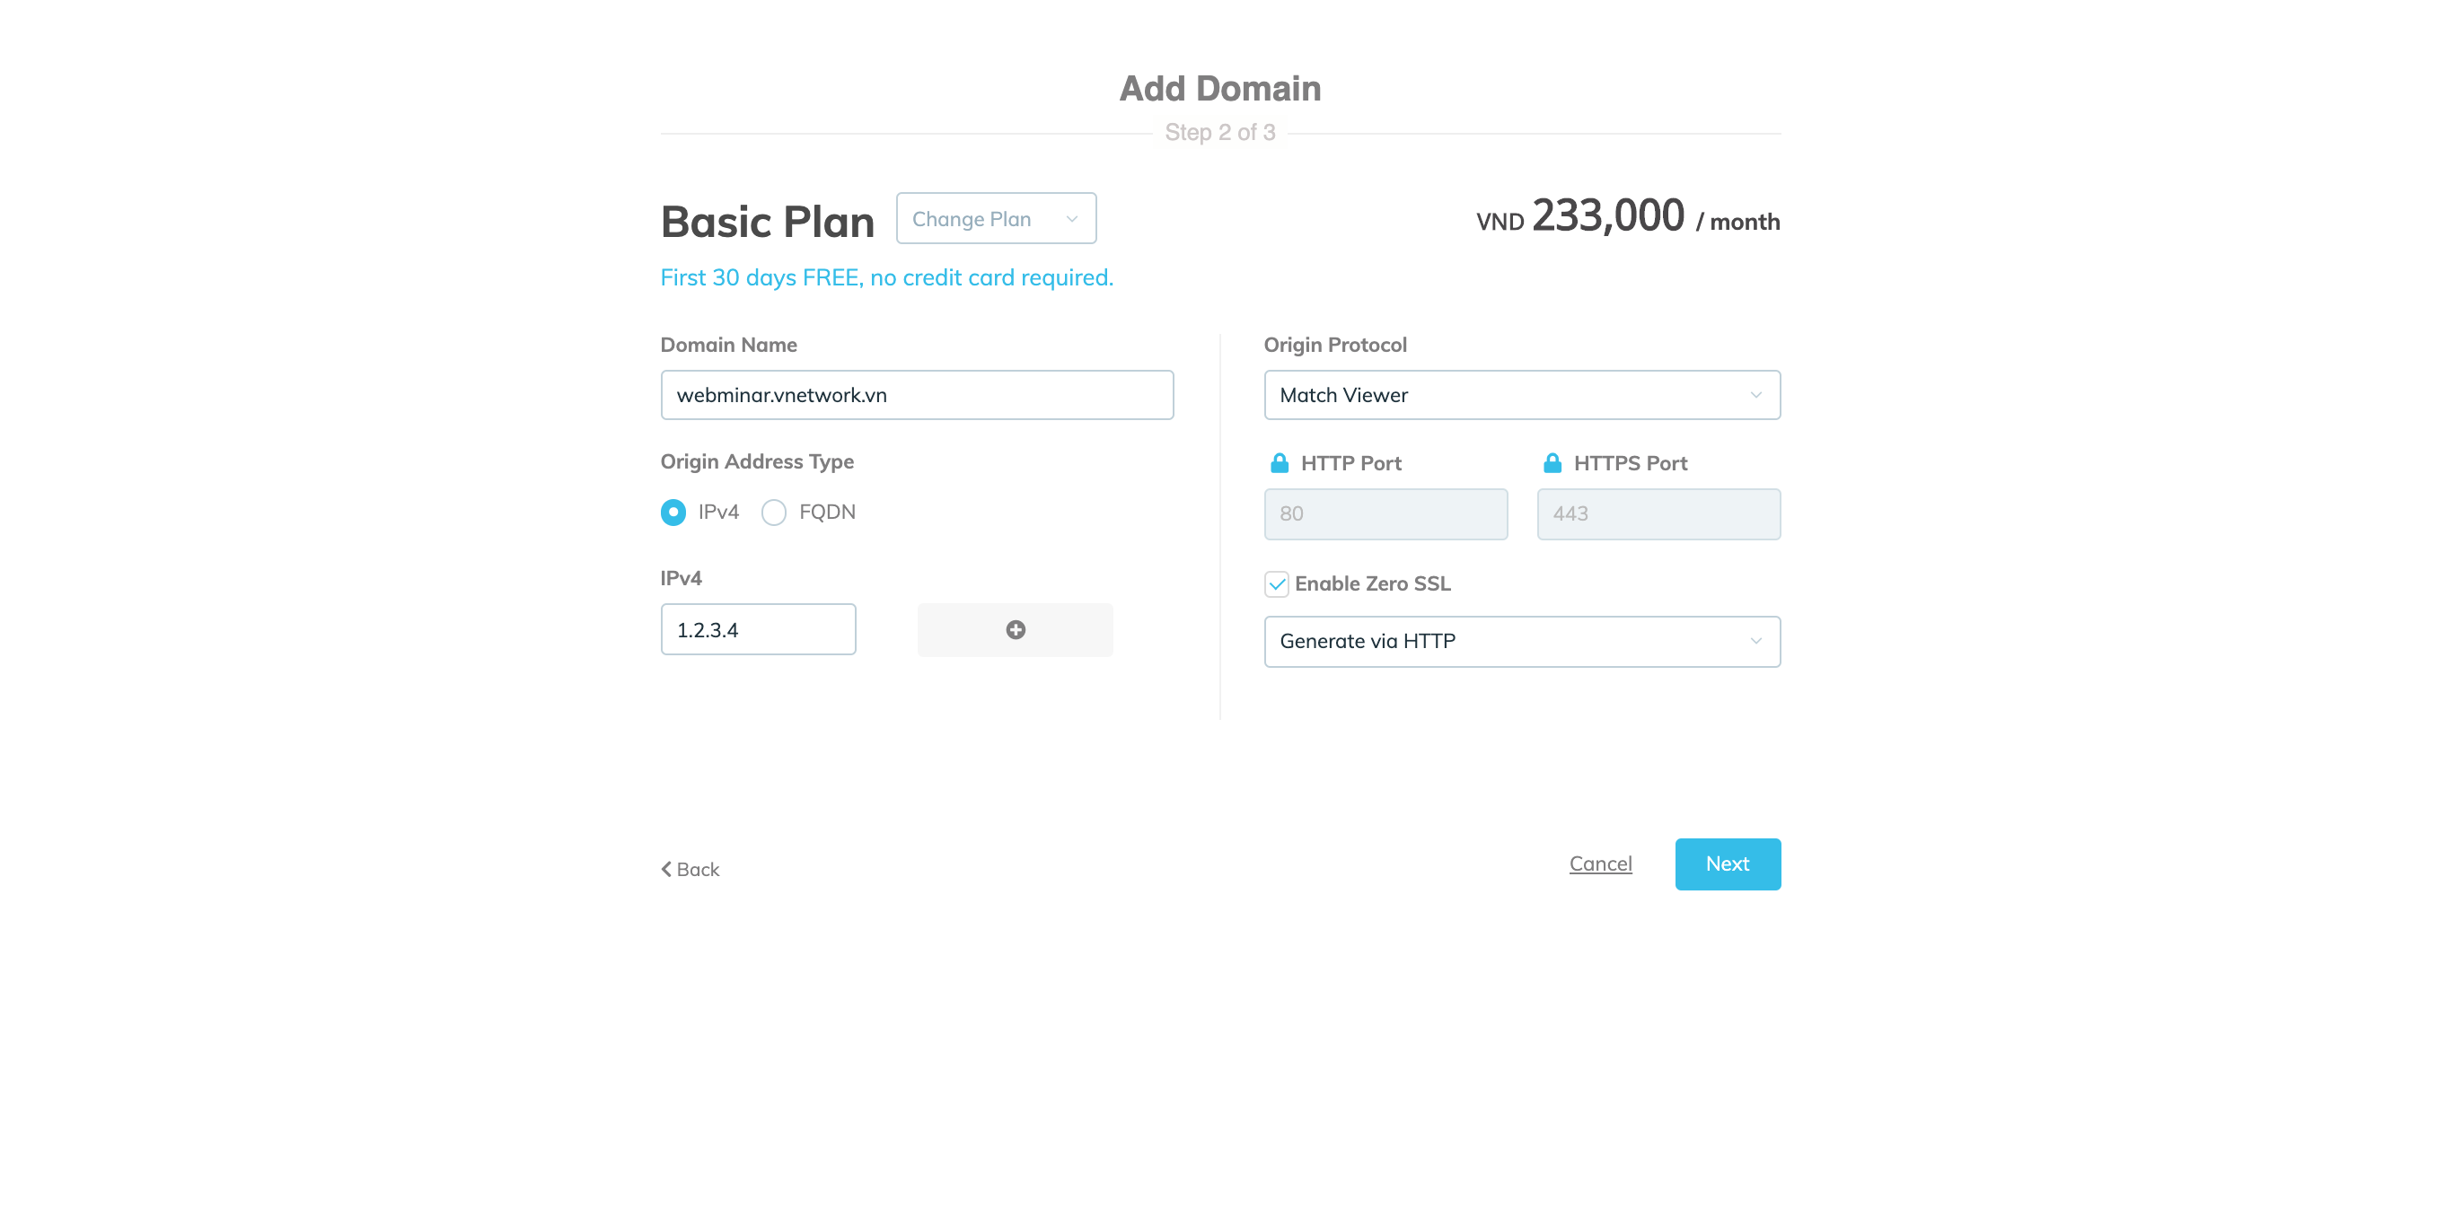
Task: Click the HTTP Port field showing 80
Action: 1385,514
